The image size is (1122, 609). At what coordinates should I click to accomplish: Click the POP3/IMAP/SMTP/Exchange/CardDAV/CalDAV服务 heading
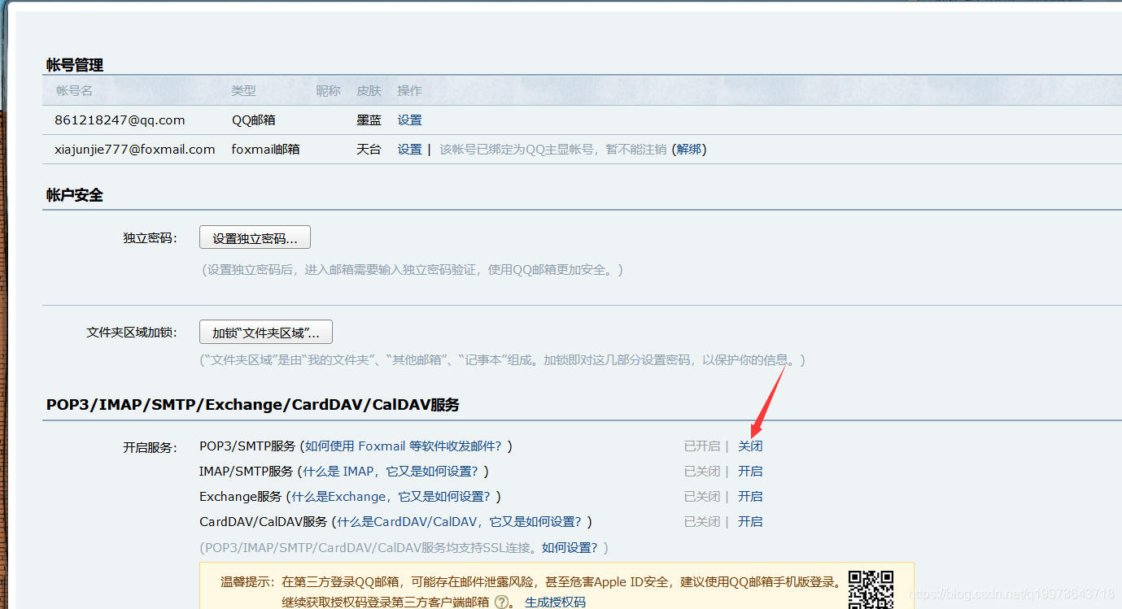(253, 405)
